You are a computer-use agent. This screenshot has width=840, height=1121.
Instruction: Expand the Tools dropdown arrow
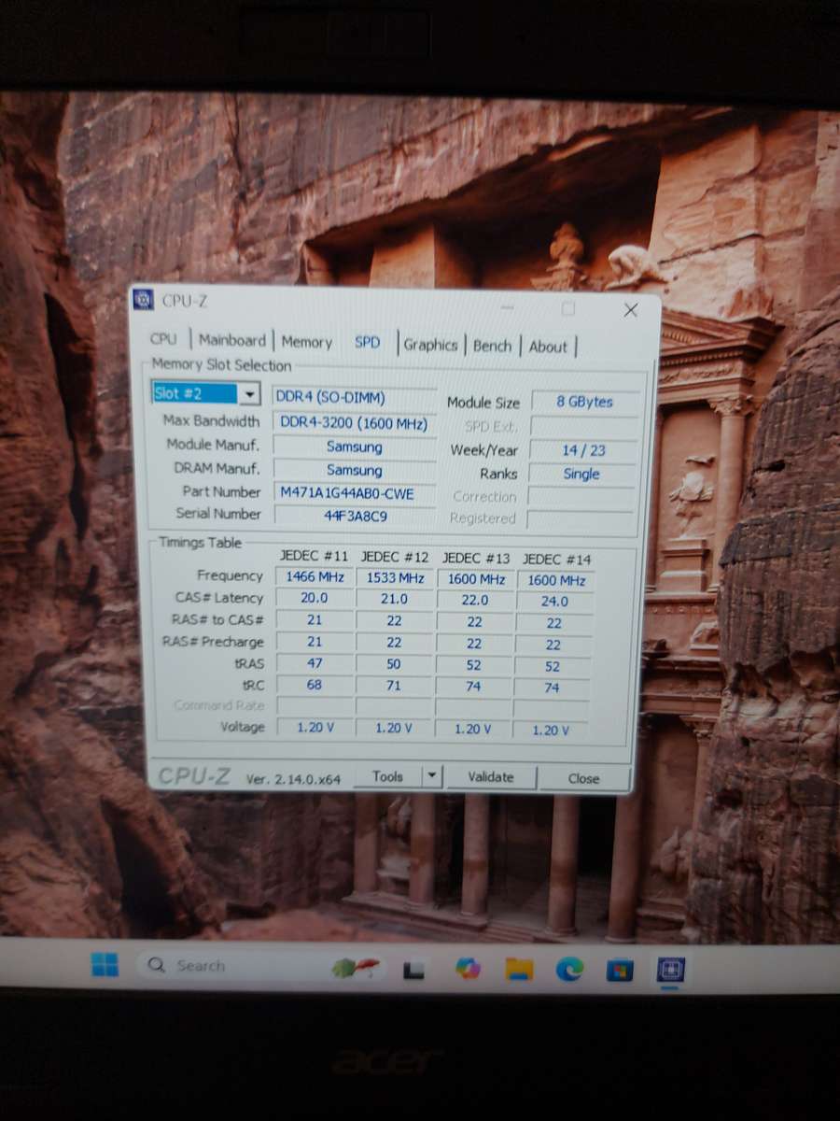[x=430, y=775]
